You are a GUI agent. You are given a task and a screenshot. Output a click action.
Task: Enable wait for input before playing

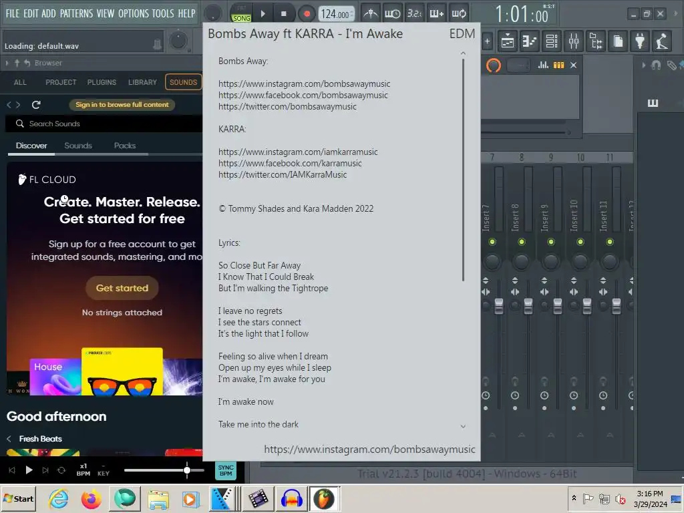[x=392, y=13]
